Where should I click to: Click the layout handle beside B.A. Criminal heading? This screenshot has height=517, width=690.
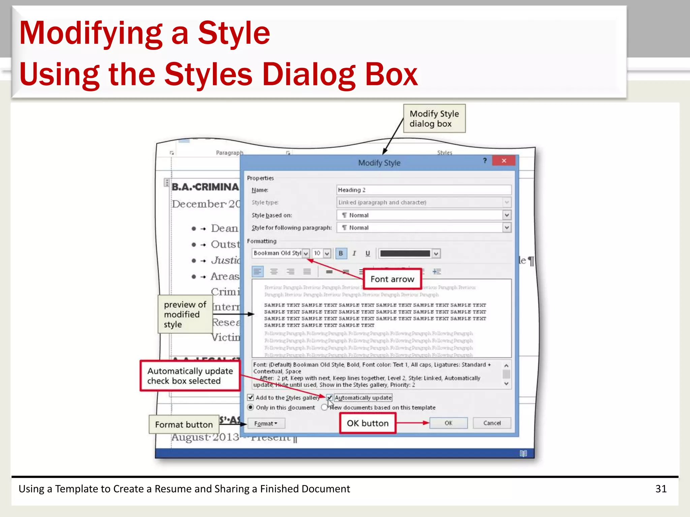pyautogui.click(x=166, y=182)
